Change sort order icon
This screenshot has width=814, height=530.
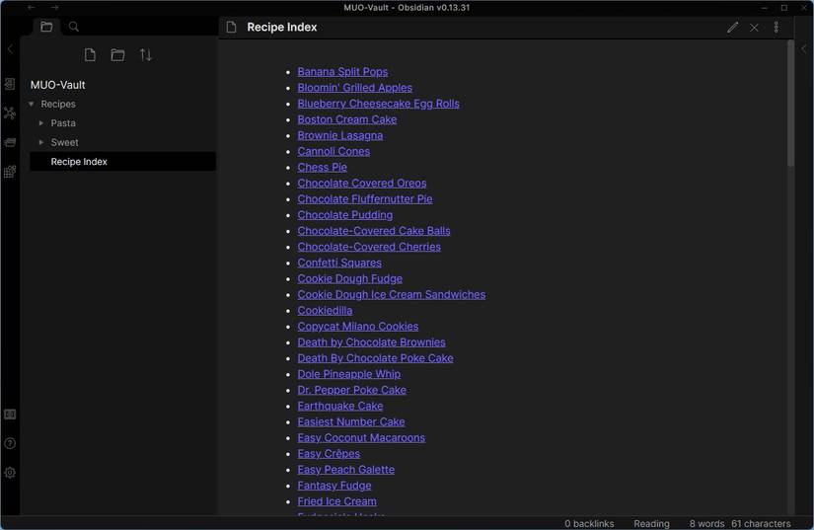click(x=146, y=54)
